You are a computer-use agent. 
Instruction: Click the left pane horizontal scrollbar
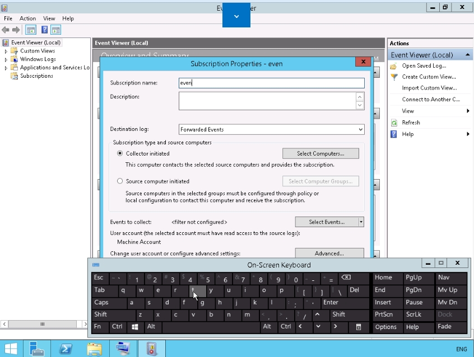point(42,324)
